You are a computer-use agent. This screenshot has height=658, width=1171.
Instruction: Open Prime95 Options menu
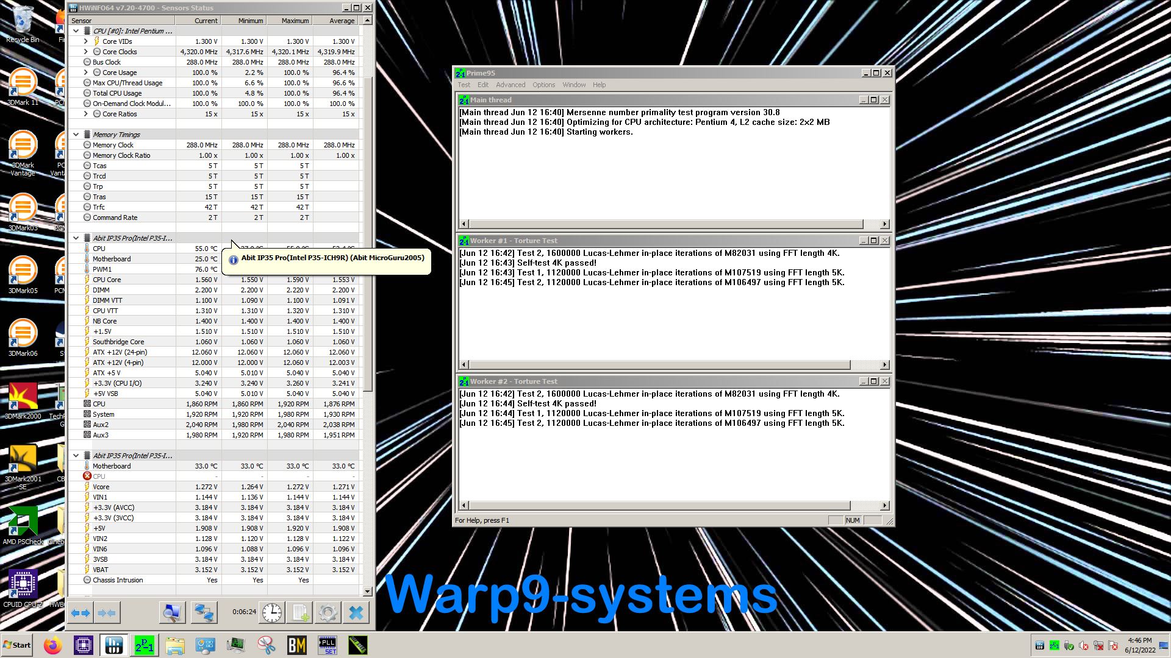[x=543, y=85]
